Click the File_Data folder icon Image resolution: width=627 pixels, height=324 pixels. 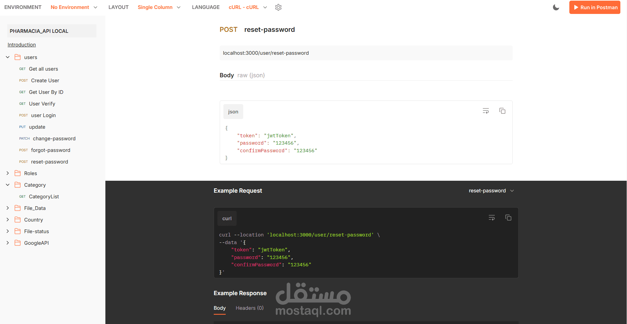point(18,208)
